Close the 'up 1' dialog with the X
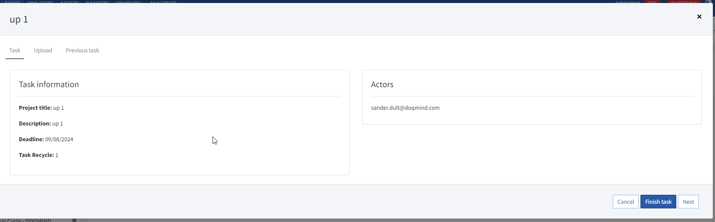Viewport: 715px width, 222px height. tap(699, 17)
